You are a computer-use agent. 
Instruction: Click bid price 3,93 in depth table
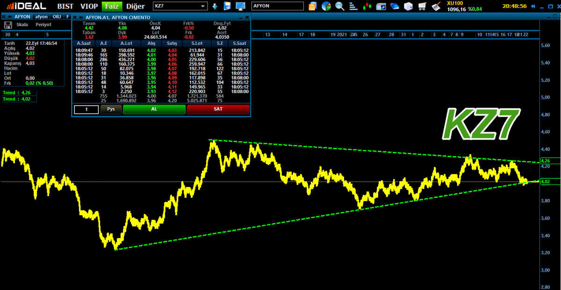[151, 91]
